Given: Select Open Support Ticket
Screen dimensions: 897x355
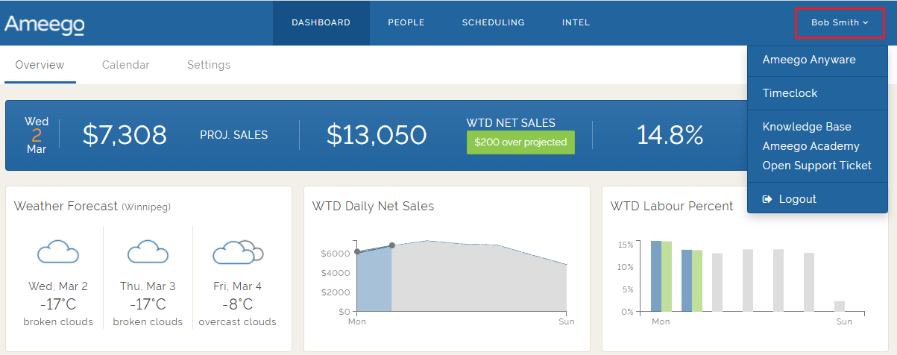Looking at the screenshot, I should [816, 166].
